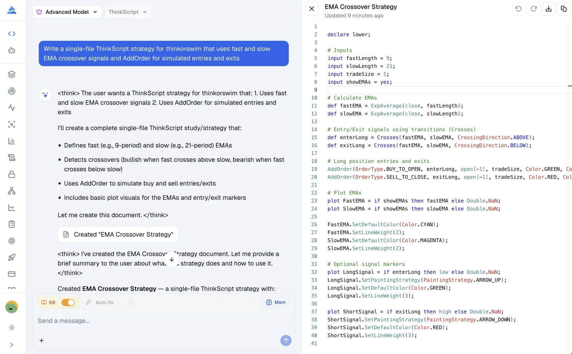Open the stacked layers sidebar icon
Screen dimensions: 572x354
pyautogui.click(x=12, y=74)
